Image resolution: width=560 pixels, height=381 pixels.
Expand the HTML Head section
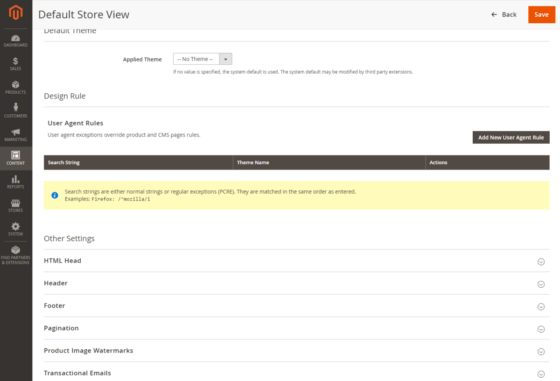pos(541,262)
